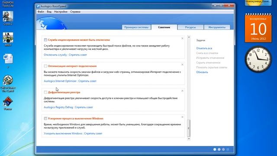
Task: Click the Auslogics BoostSpeed title bar icon
Action: pyautogui.click(x=38, y=6)
